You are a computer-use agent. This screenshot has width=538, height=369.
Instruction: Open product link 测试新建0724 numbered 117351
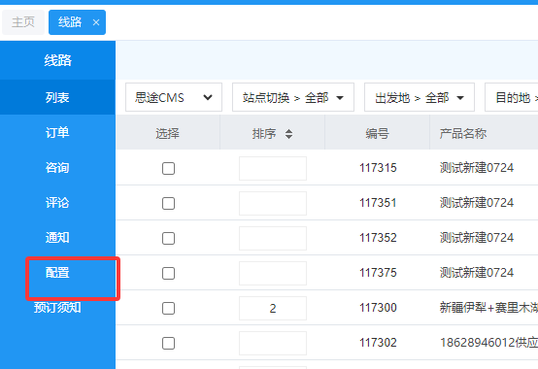(477, 203)
